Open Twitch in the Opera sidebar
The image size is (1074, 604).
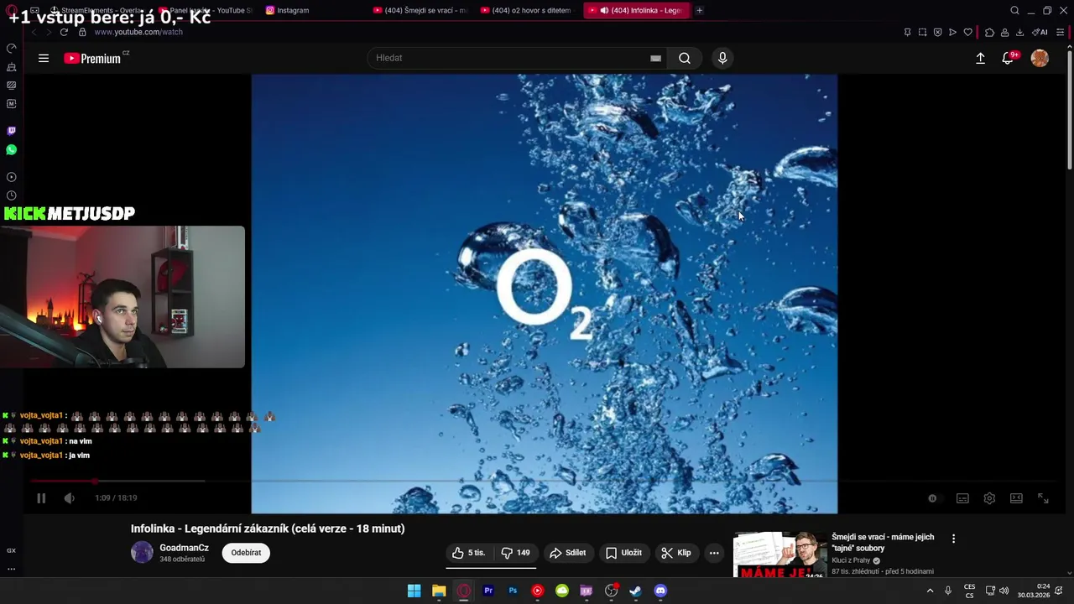point(11,131)
